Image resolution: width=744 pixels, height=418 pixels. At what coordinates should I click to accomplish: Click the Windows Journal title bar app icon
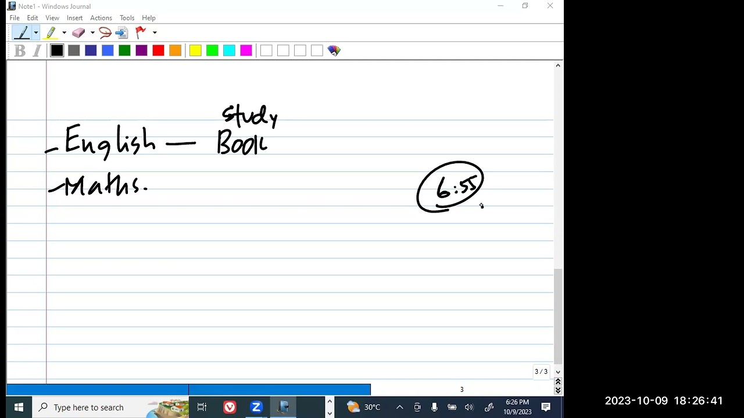pos(12,6)
